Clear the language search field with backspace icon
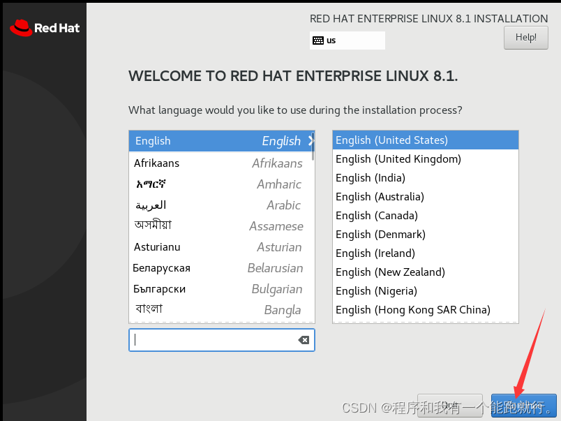 [x=304, y=340]
